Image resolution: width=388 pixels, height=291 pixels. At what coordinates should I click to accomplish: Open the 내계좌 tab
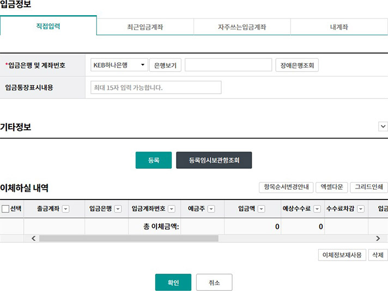pyautogui.click(x=339, y=27)
